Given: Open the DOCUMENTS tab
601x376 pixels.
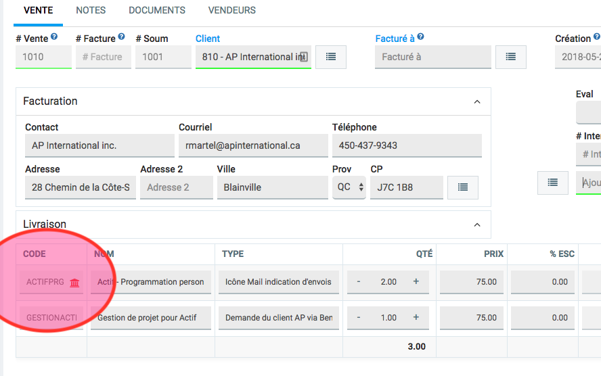Looking at the screenshot, I should [x=157, y=11].
